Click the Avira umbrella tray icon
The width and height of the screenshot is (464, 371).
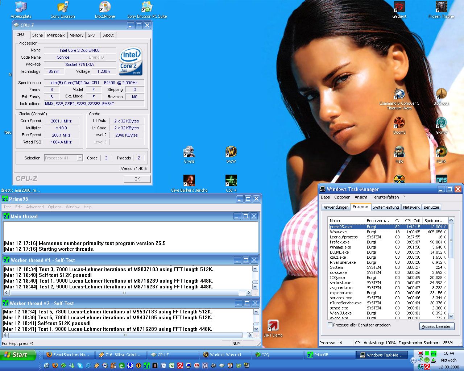[x=427, y=367]
